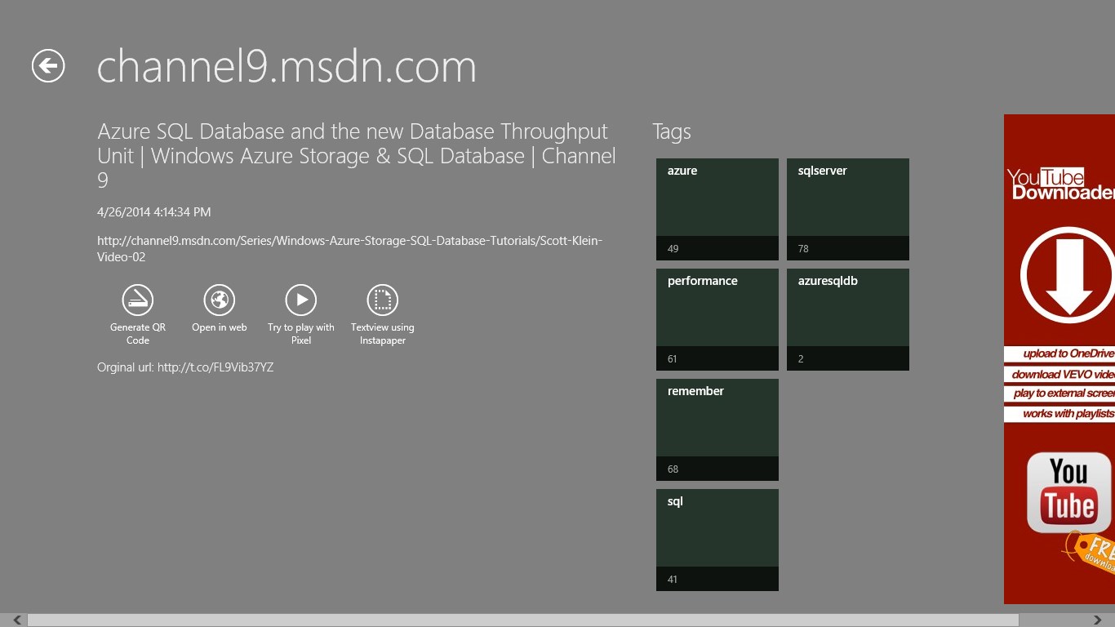Image resolution: width=1115 pixels, height=627 pixels.
Task: Click the count 49 on azure tile
Action: point(673,249)
